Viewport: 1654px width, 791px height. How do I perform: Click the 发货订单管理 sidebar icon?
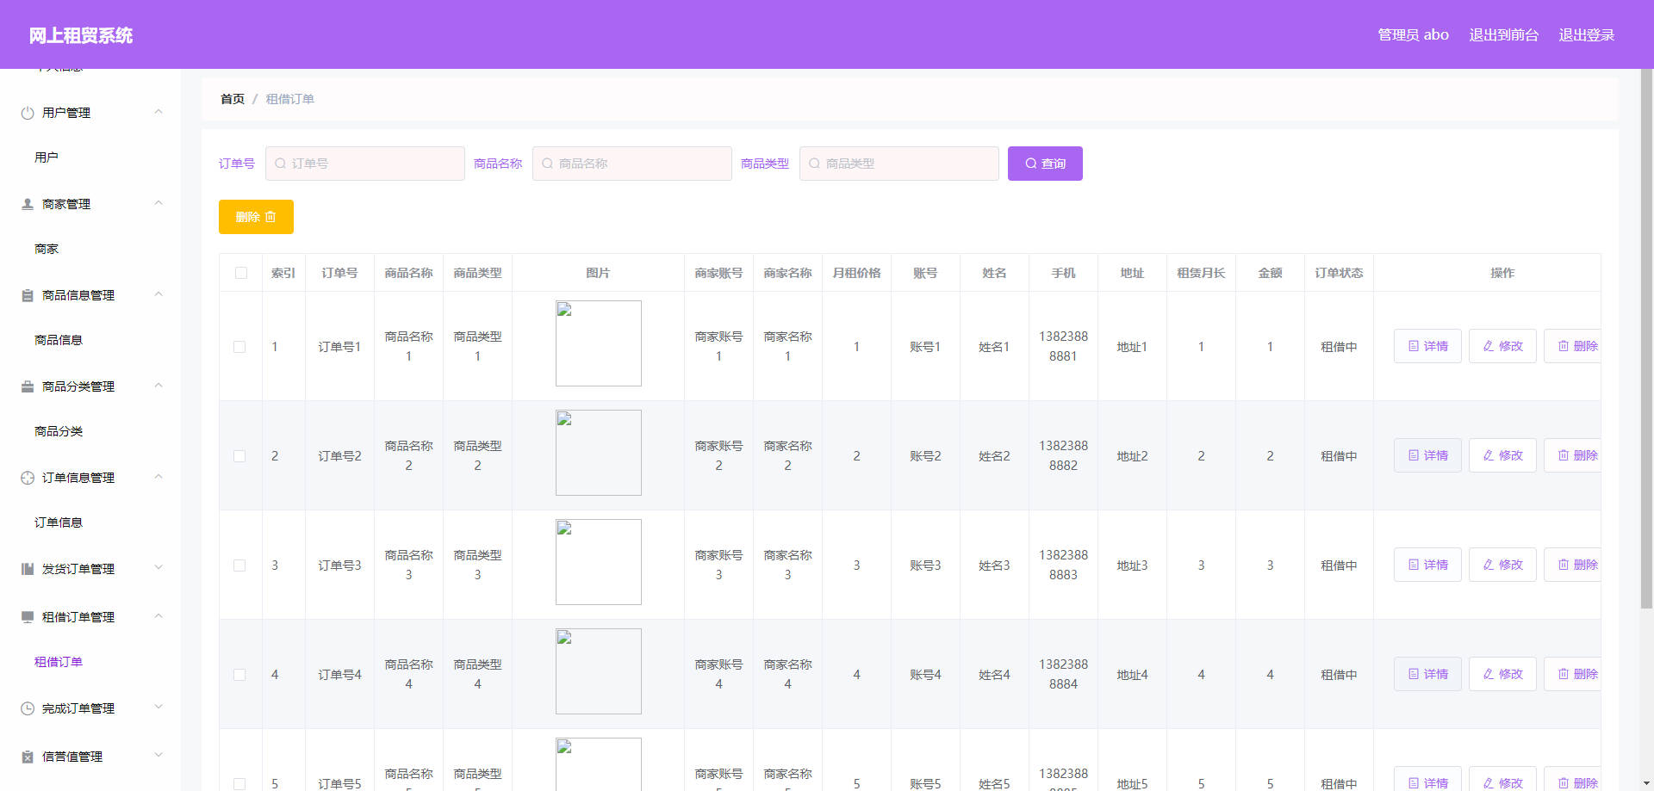point(28,569)
